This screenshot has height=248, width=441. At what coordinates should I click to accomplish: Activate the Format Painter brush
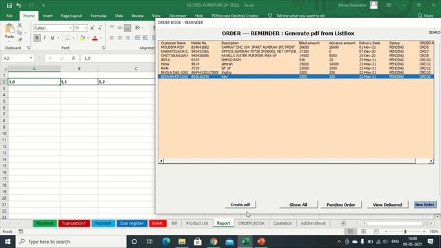pos(20,40)
